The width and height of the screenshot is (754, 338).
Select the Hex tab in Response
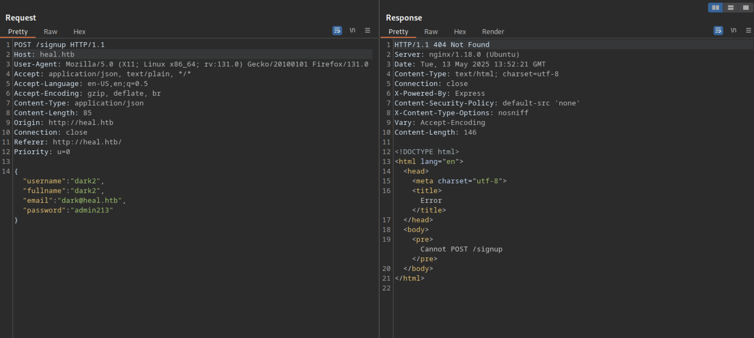click(x=459, y=32)
